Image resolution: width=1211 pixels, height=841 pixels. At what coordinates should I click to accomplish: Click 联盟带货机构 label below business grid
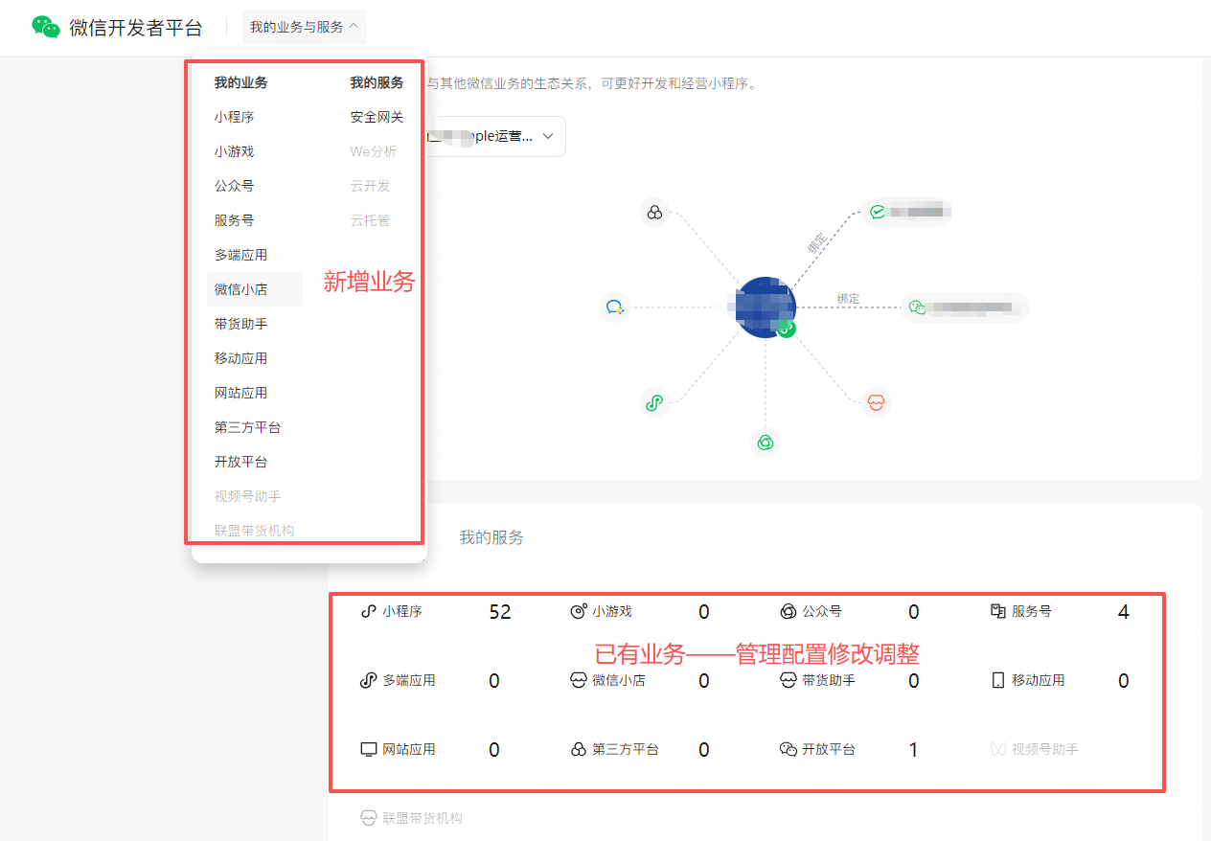coord(423,818)
